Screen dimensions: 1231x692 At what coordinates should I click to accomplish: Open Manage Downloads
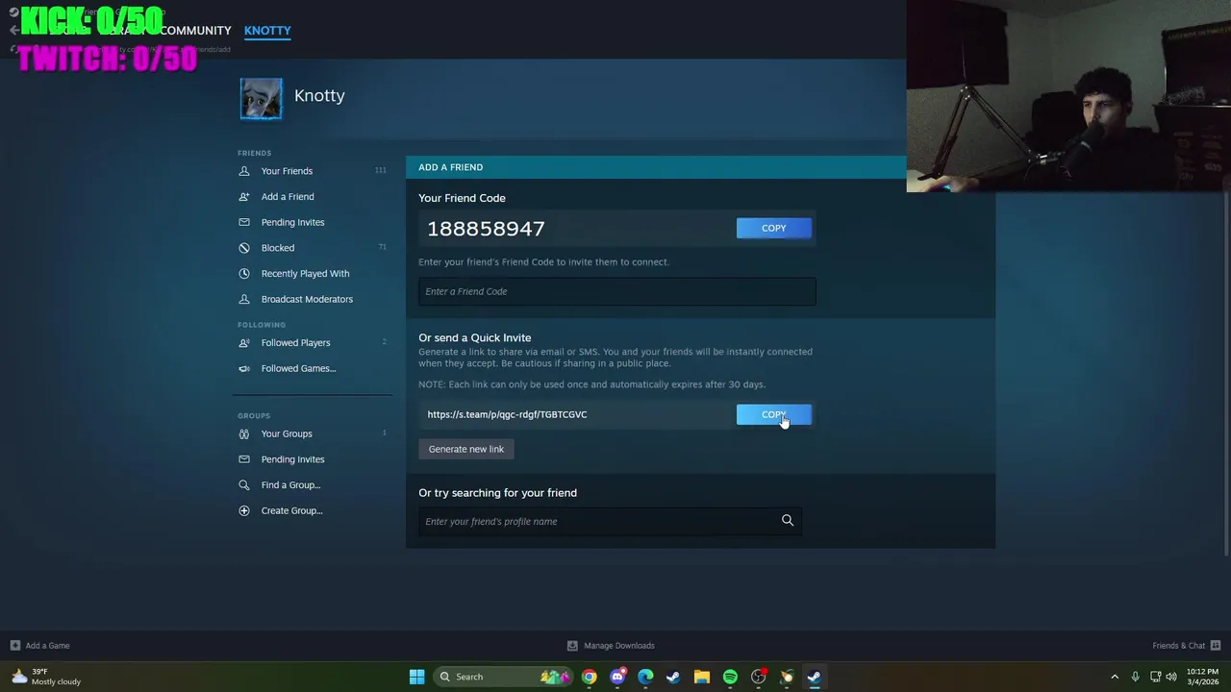click(611, 646)
